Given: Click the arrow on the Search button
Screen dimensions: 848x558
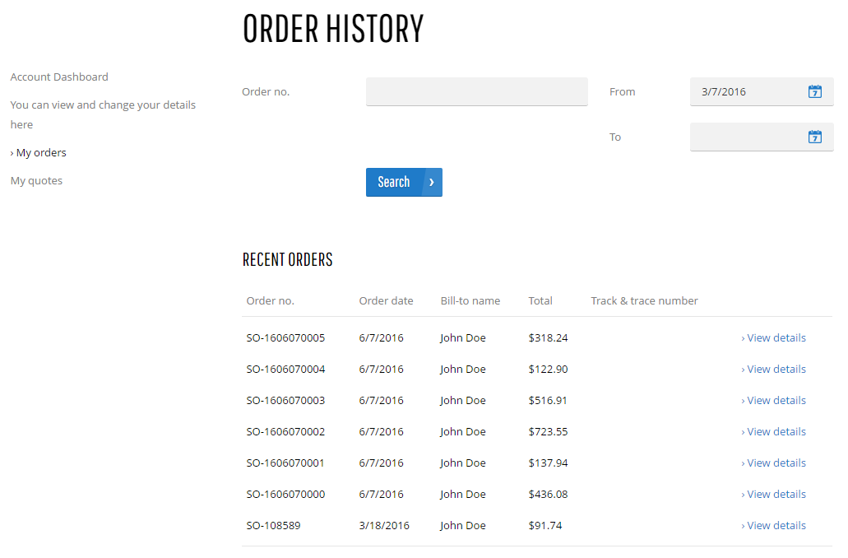Looking at the screenshot, I should point(432,183).
